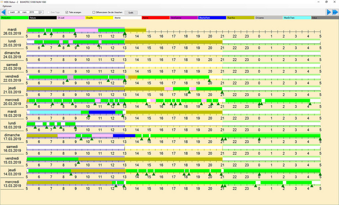Open the Optionen menu
The width and height of the screenshot is (339, 205).
(7, 7)
